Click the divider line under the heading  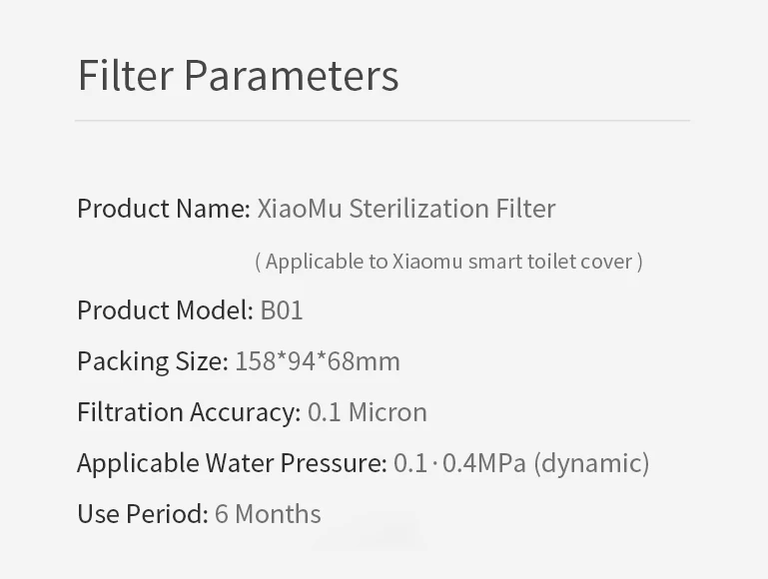tap(383, 120)
